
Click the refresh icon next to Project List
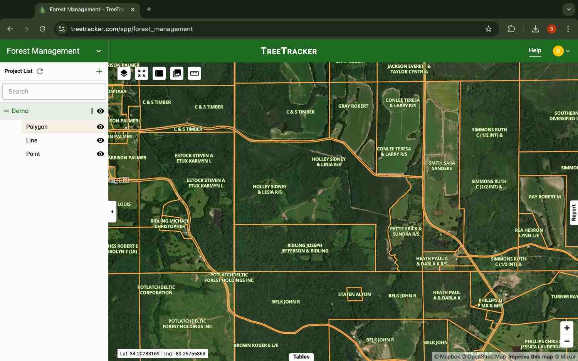40,71
